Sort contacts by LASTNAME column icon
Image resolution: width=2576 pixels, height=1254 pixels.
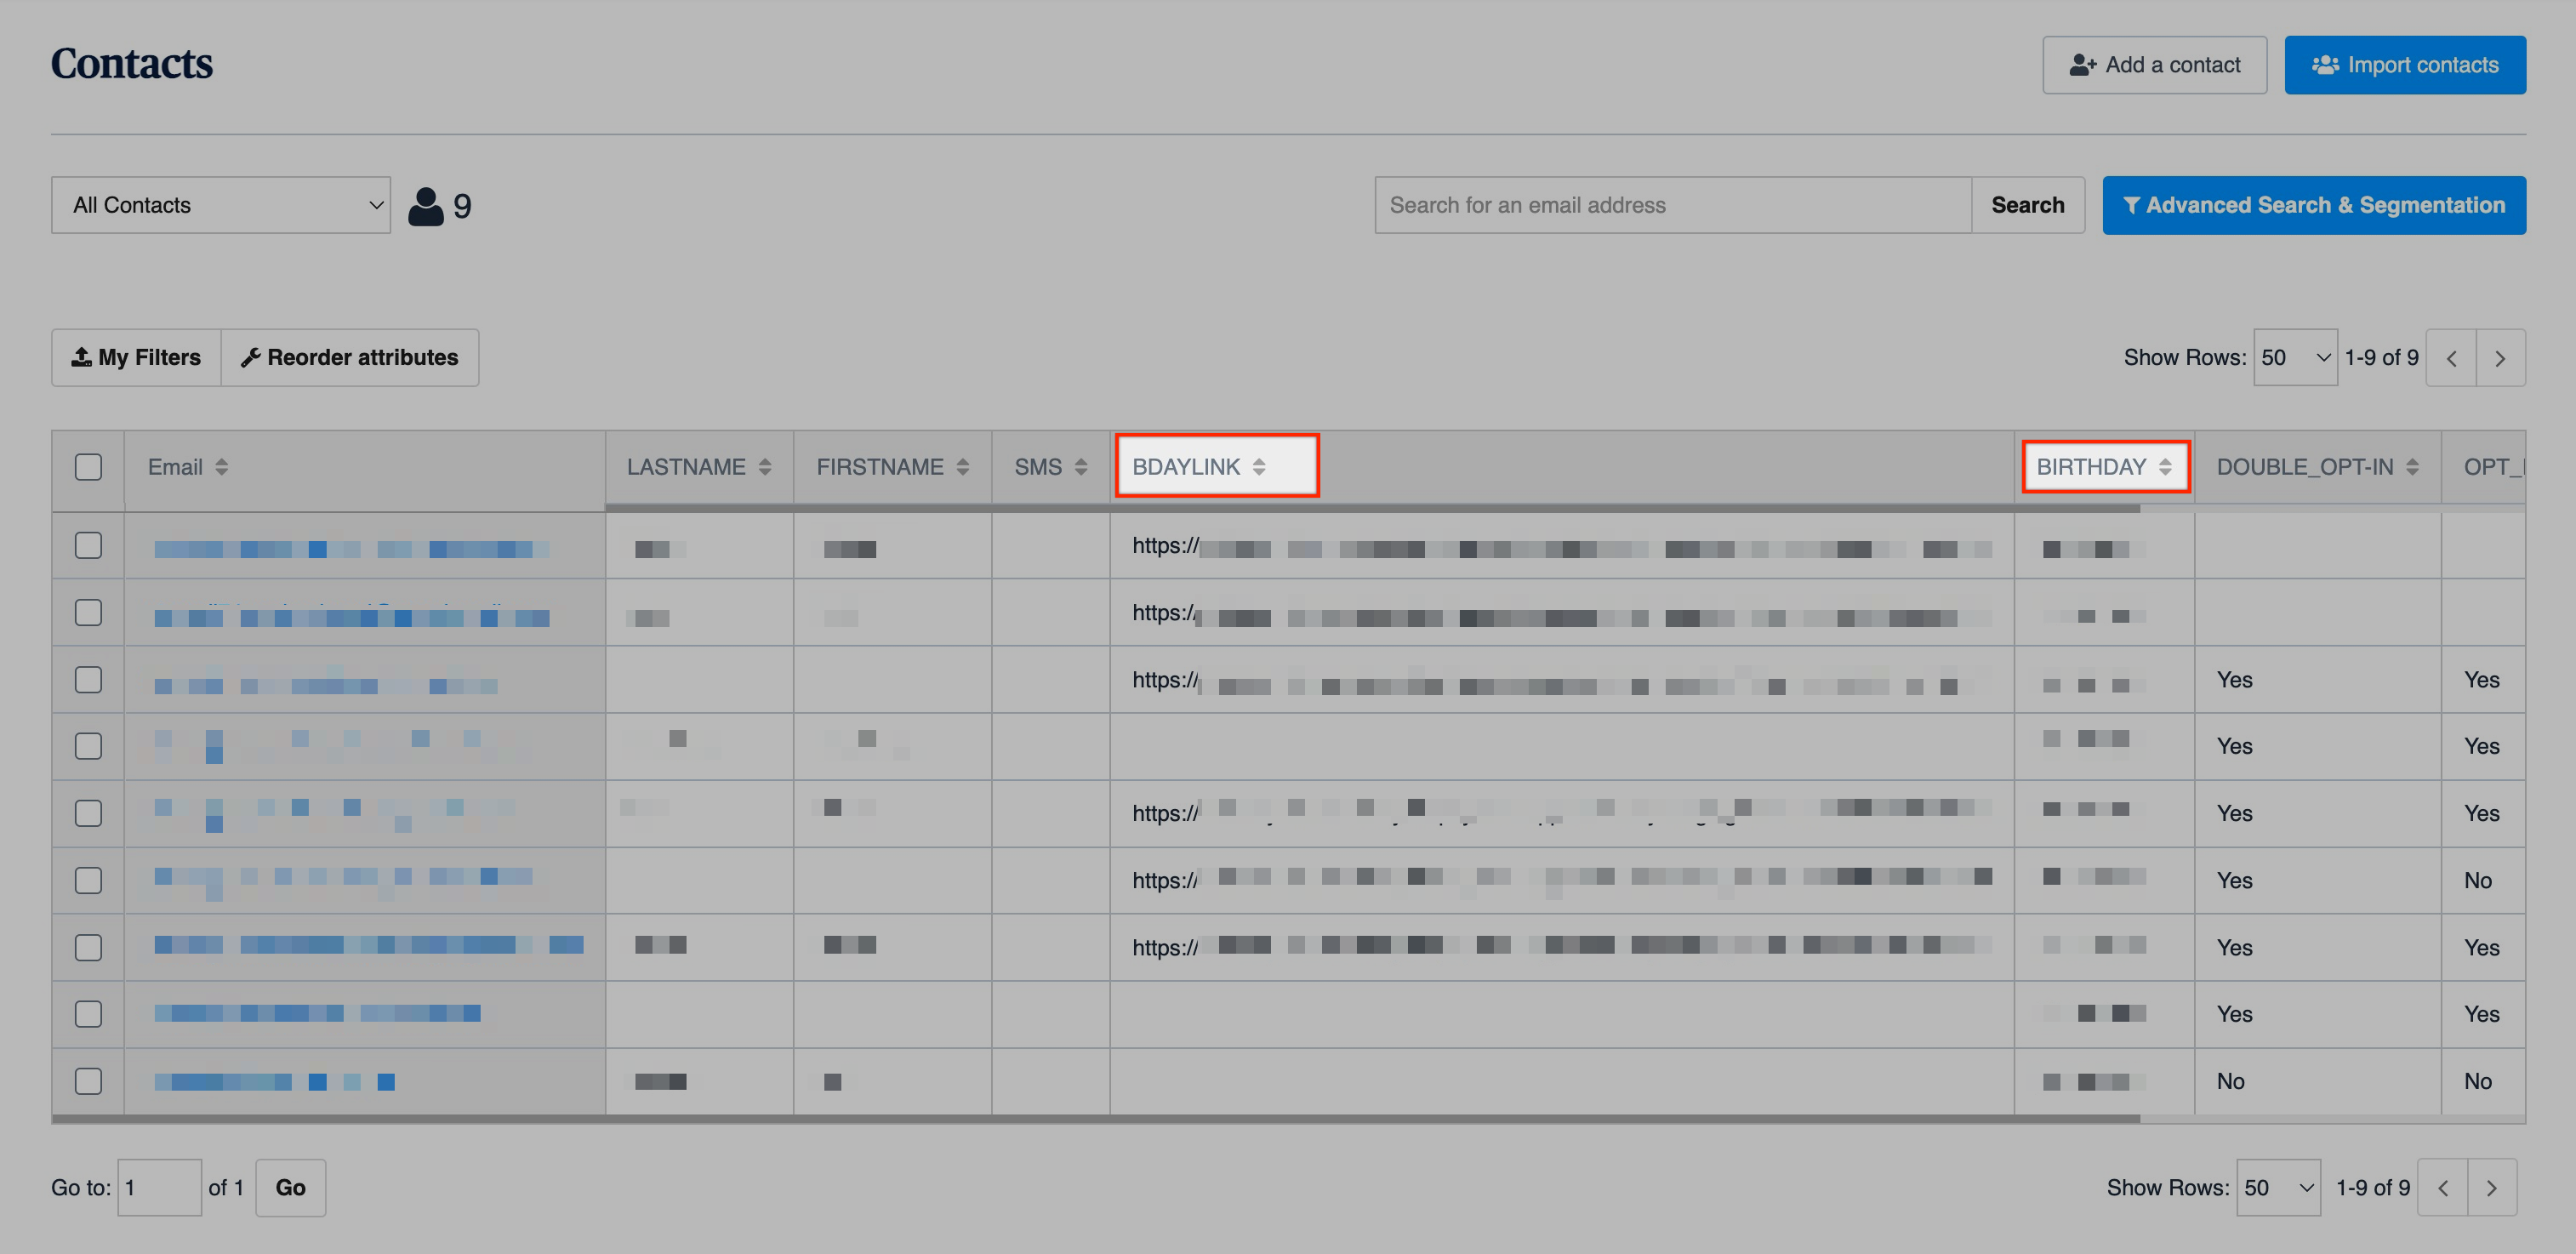click(764, 467)
